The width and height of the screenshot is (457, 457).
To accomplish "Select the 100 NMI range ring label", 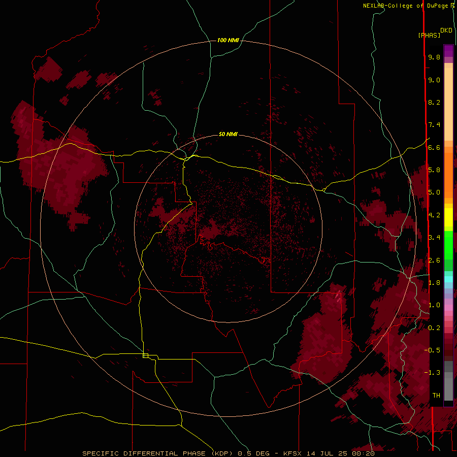I will click(x=228, y=40).
